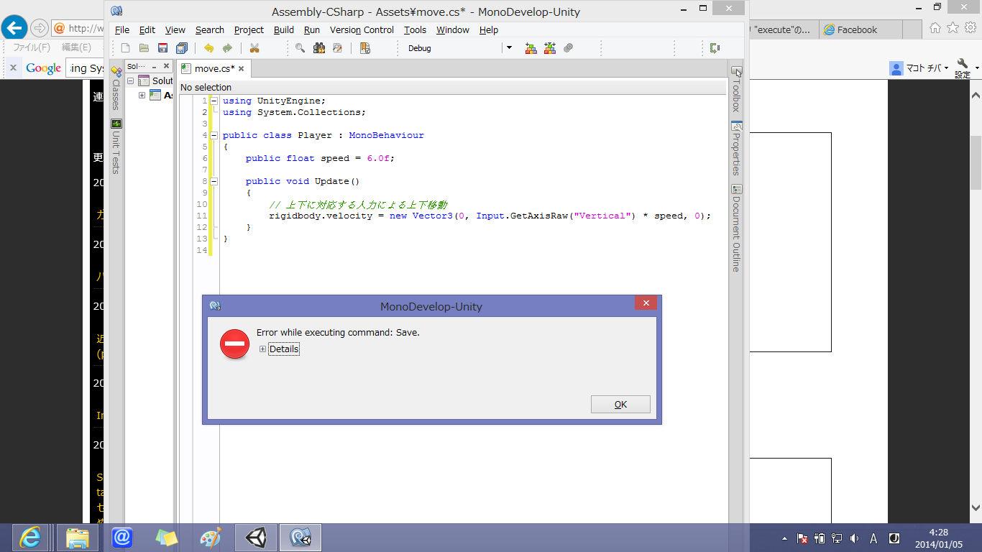
Task: Collapse the Update method fold at line 8
Action: (214, 181)
